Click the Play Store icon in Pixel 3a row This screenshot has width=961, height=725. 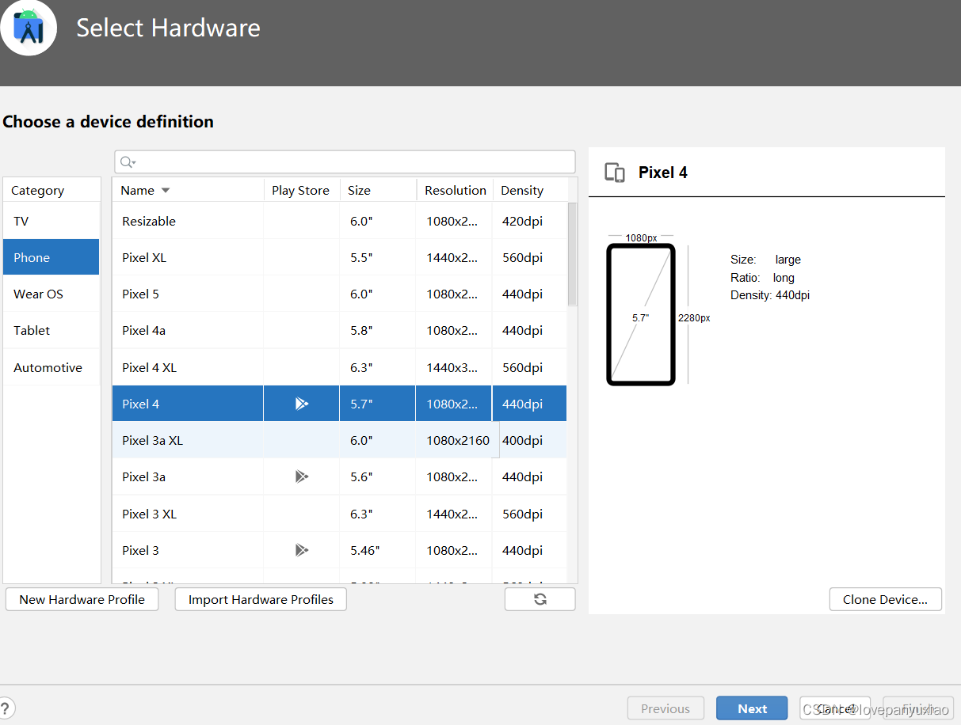pyautogui.click(x=301, y=476)
